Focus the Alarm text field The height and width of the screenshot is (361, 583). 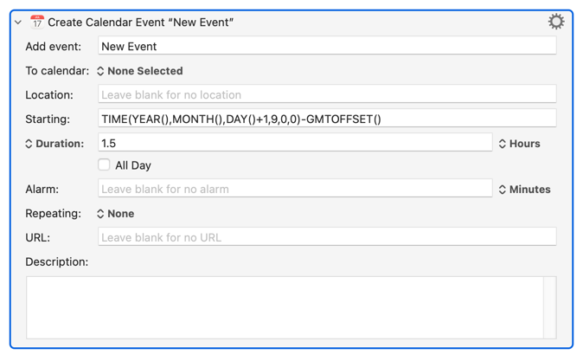pyautogui.click(x=294, y=190)
